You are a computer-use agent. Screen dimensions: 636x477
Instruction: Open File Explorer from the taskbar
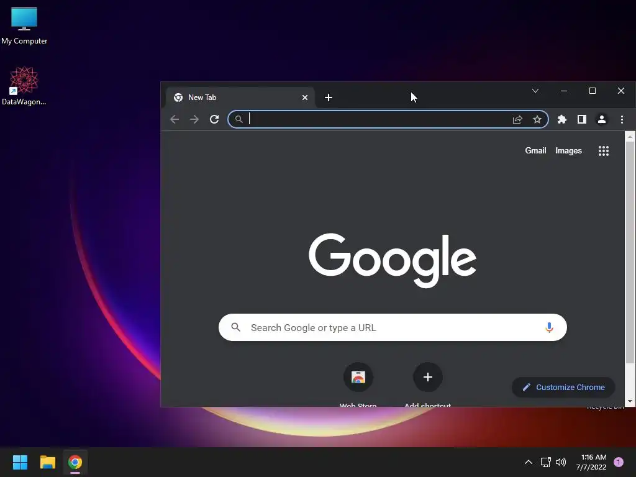[47, 462]
